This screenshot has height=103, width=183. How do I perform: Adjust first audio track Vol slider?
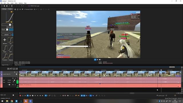point(14,80)
